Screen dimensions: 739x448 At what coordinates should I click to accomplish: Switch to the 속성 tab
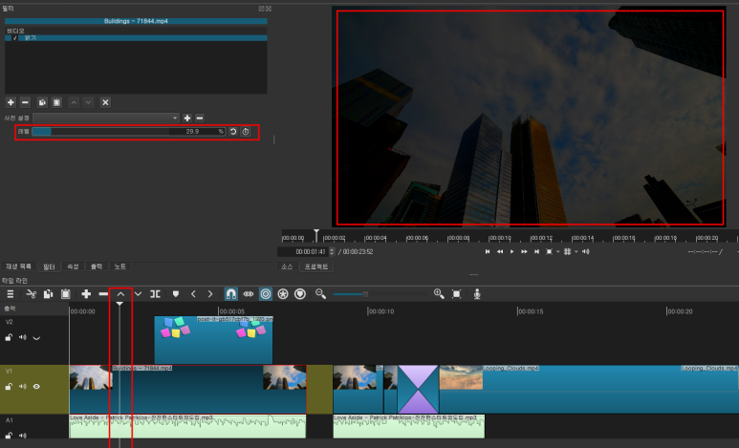click(73, 267)
